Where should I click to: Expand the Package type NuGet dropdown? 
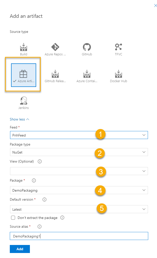[79, 152]
